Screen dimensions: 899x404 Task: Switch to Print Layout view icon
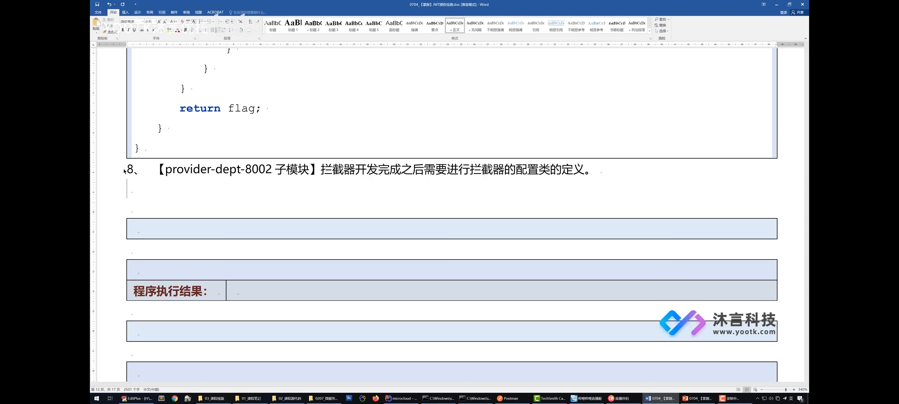pos(747,389)
